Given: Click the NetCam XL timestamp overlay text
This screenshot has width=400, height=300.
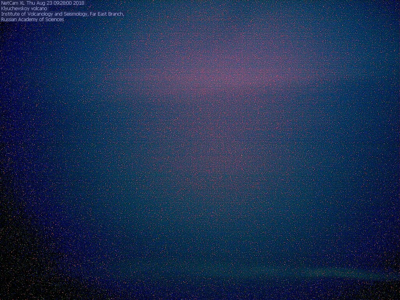Looking at the screenshot, I should [x=43, y=3].
